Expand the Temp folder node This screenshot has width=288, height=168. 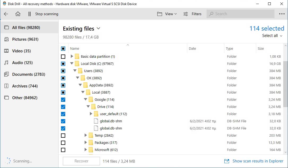tap(86, 135)
